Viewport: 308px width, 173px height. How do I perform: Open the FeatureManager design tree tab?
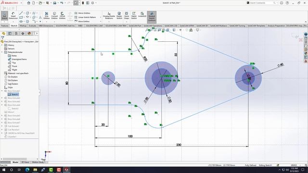click(x=3, y=33)
